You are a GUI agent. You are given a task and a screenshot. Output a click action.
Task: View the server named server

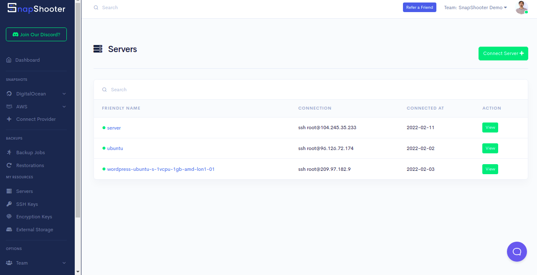(x=490, y=127)
